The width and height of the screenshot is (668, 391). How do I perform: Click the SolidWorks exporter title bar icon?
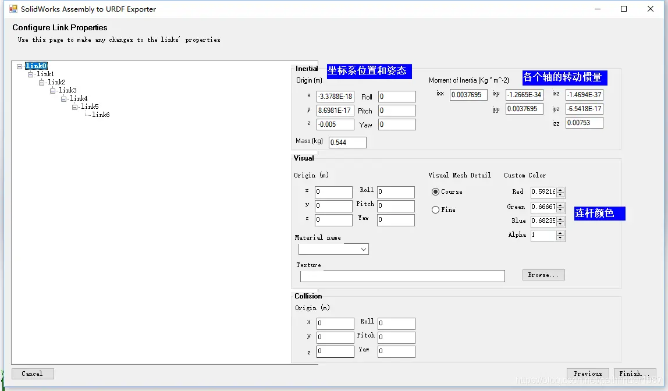pyautogui.click(x=13, y=9)
